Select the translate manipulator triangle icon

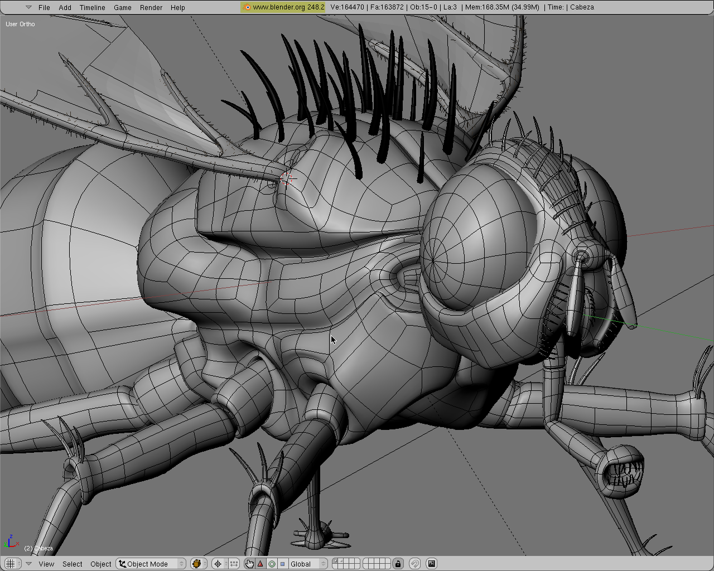click(x=260, y=564)
